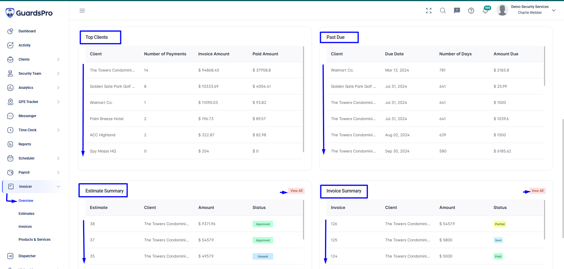Select Estimates under Invoicer
Screen dimensions: 564x269
point(27,214)
